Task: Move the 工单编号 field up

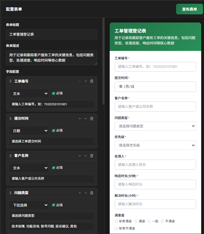Action: click(x=80, y=81)
